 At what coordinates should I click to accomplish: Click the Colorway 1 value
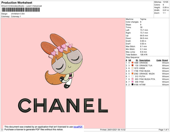point(16,16)
